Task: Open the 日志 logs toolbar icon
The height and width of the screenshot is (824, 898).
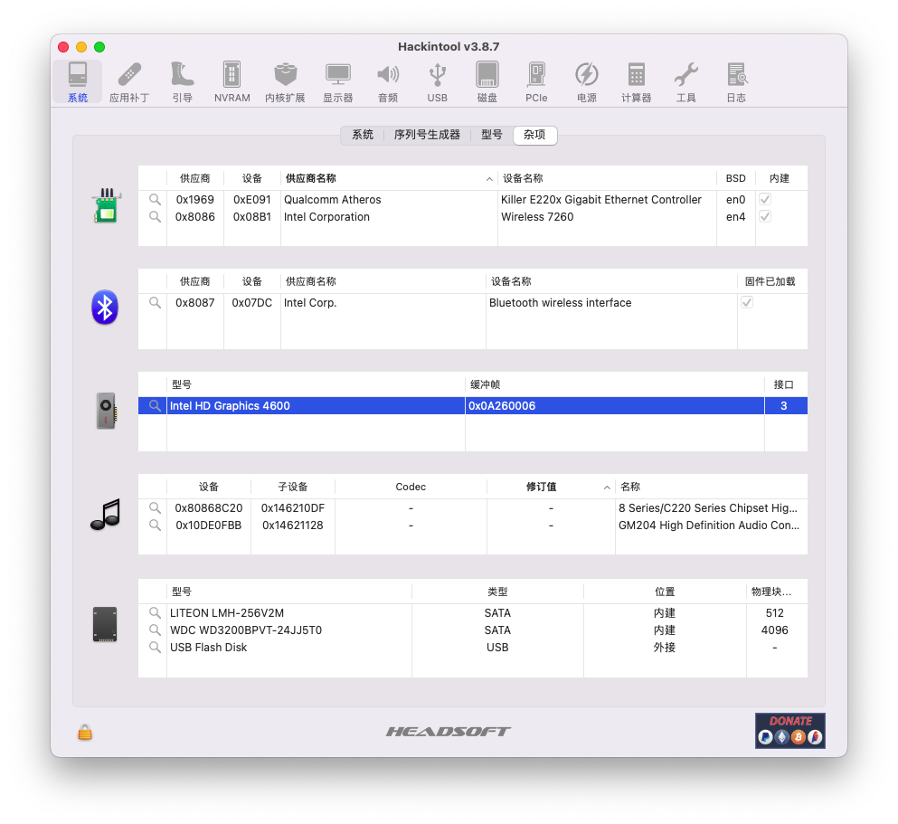Action: pos(736,82)
